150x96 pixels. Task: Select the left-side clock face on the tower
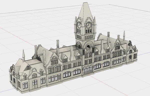coord(79,25)
